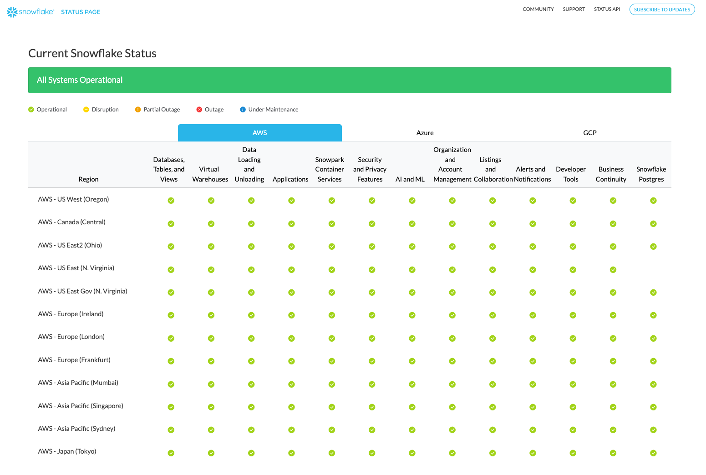706x475 pixels.
Task: Click green Operational legend icon
Action: tap(31, 110)
